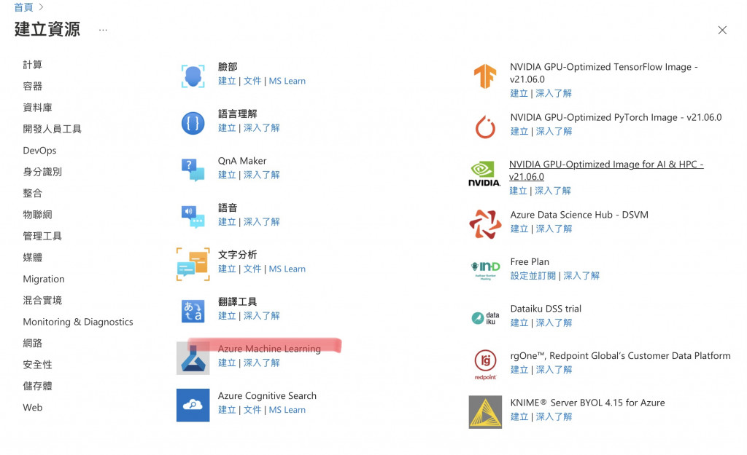Click the Azure Cognitive Search title text

(267, 395)
